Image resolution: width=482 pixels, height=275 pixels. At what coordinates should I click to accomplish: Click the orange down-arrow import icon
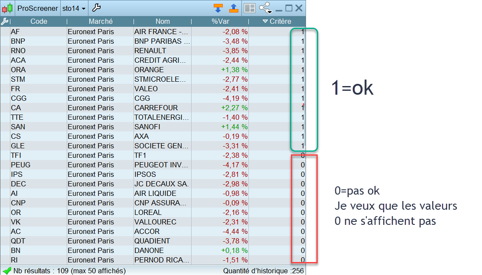coord(218,8)
